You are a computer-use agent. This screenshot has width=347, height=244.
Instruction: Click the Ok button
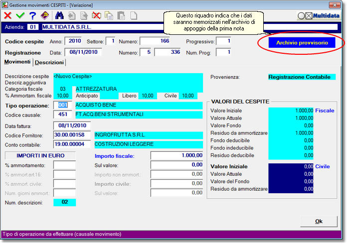coord(319,221)
